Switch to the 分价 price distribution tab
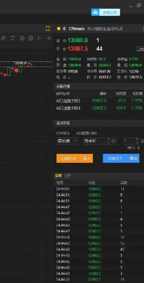This screenshot has height=283, width=144. [67, 176]
